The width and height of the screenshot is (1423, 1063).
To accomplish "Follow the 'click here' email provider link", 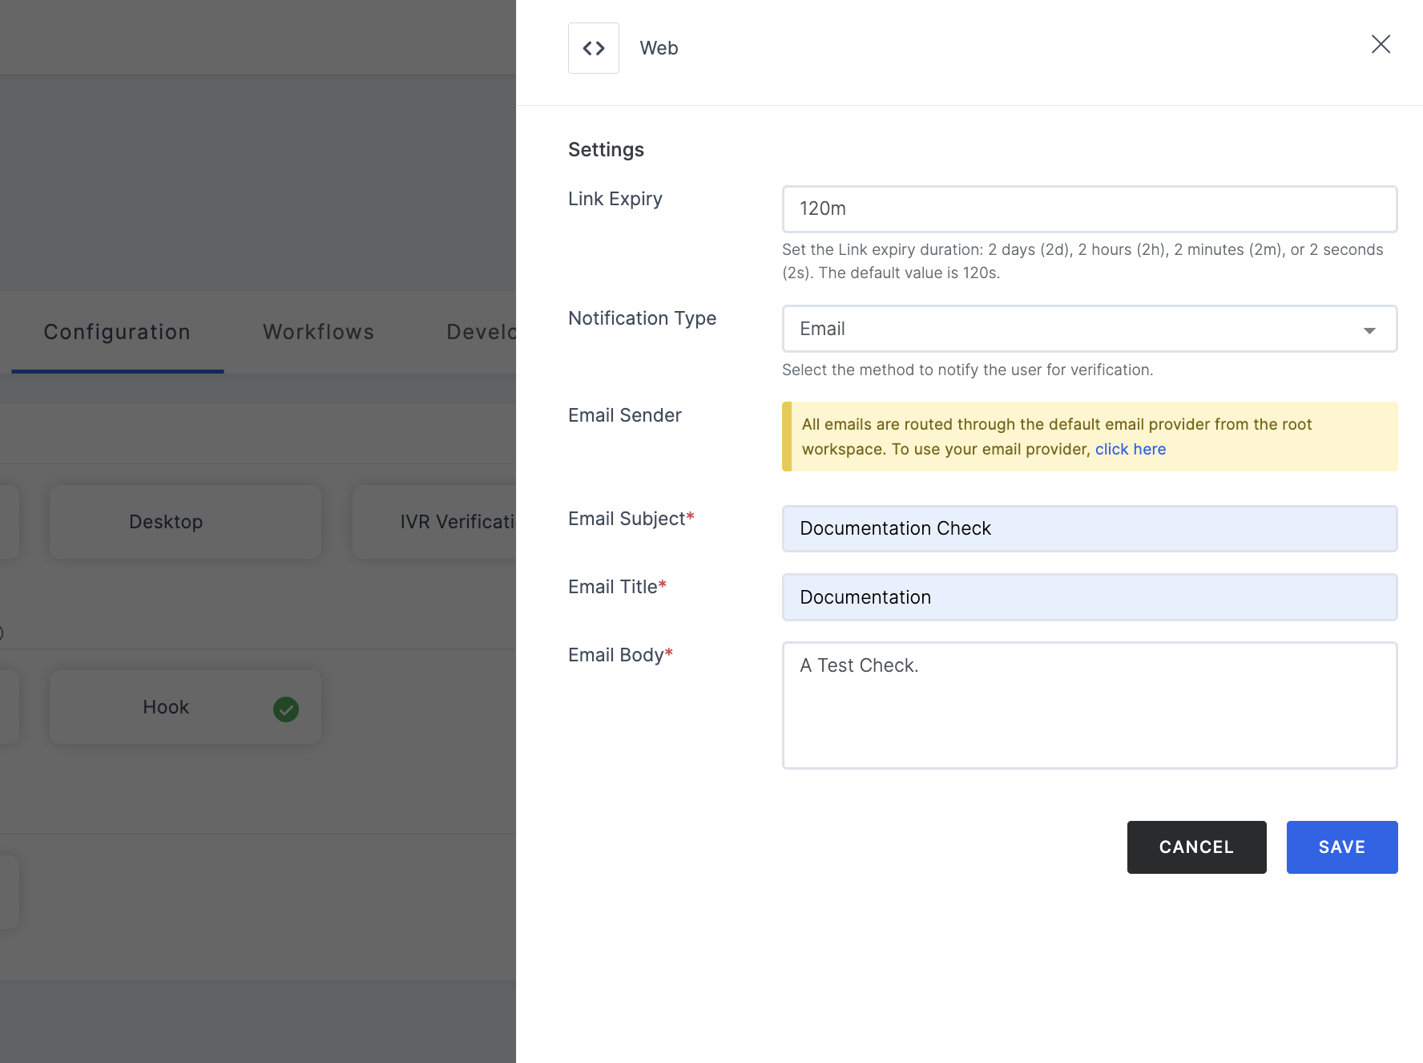I will (x=1130, y=449).
